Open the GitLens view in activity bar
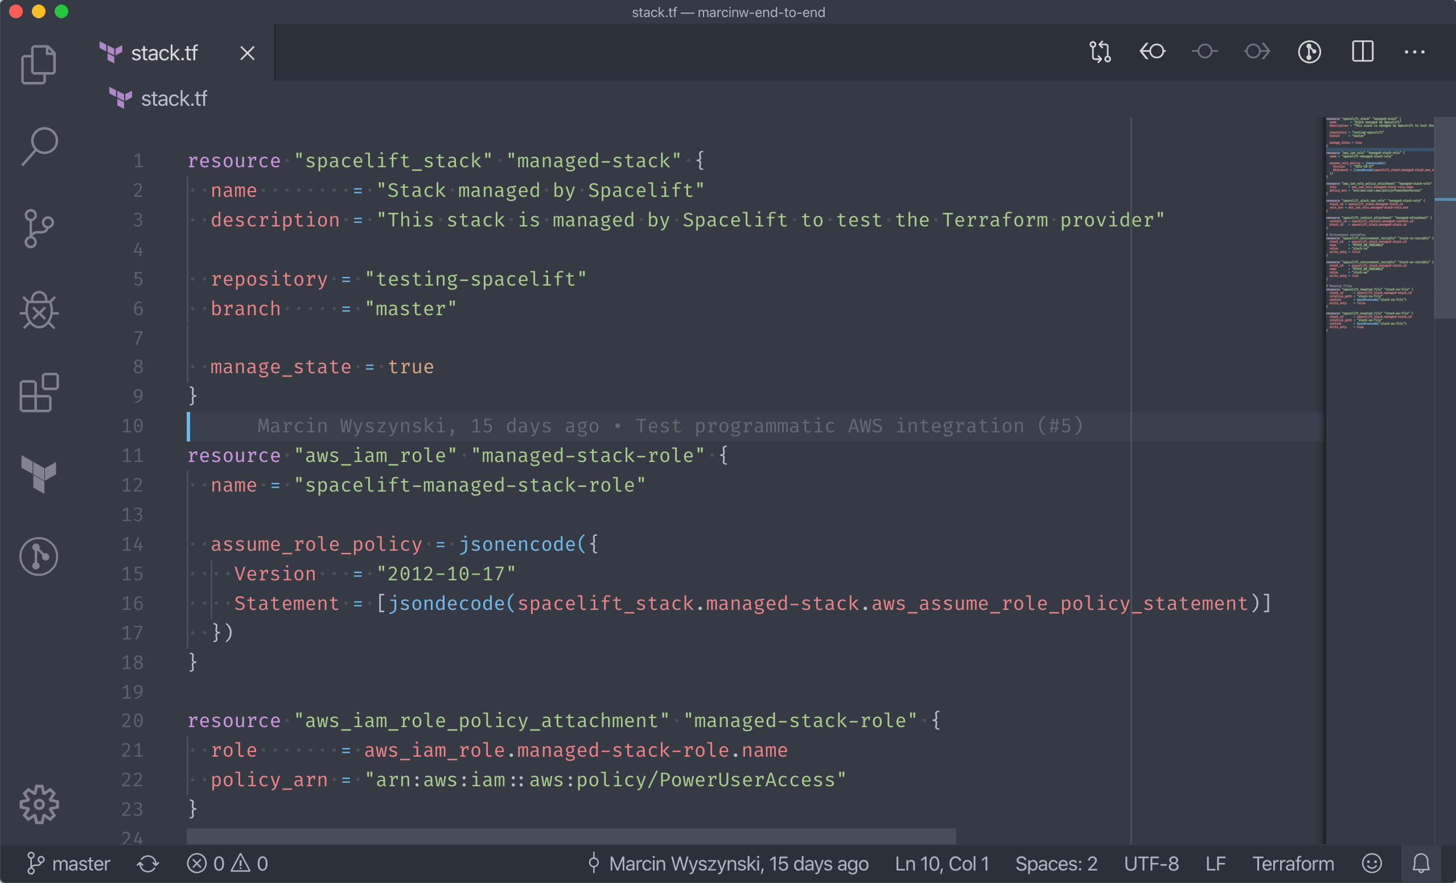1456x883 pixels. [x=39, y=556]
